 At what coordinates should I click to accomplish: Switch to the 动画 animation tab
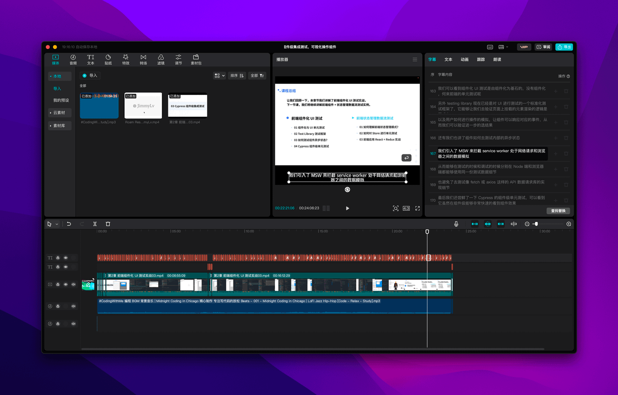[x=465, y=60]
